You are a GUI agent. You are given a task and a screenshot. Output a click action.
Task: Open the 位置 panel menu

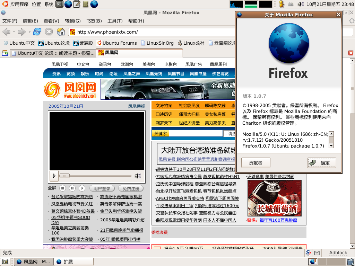[36, 4]
